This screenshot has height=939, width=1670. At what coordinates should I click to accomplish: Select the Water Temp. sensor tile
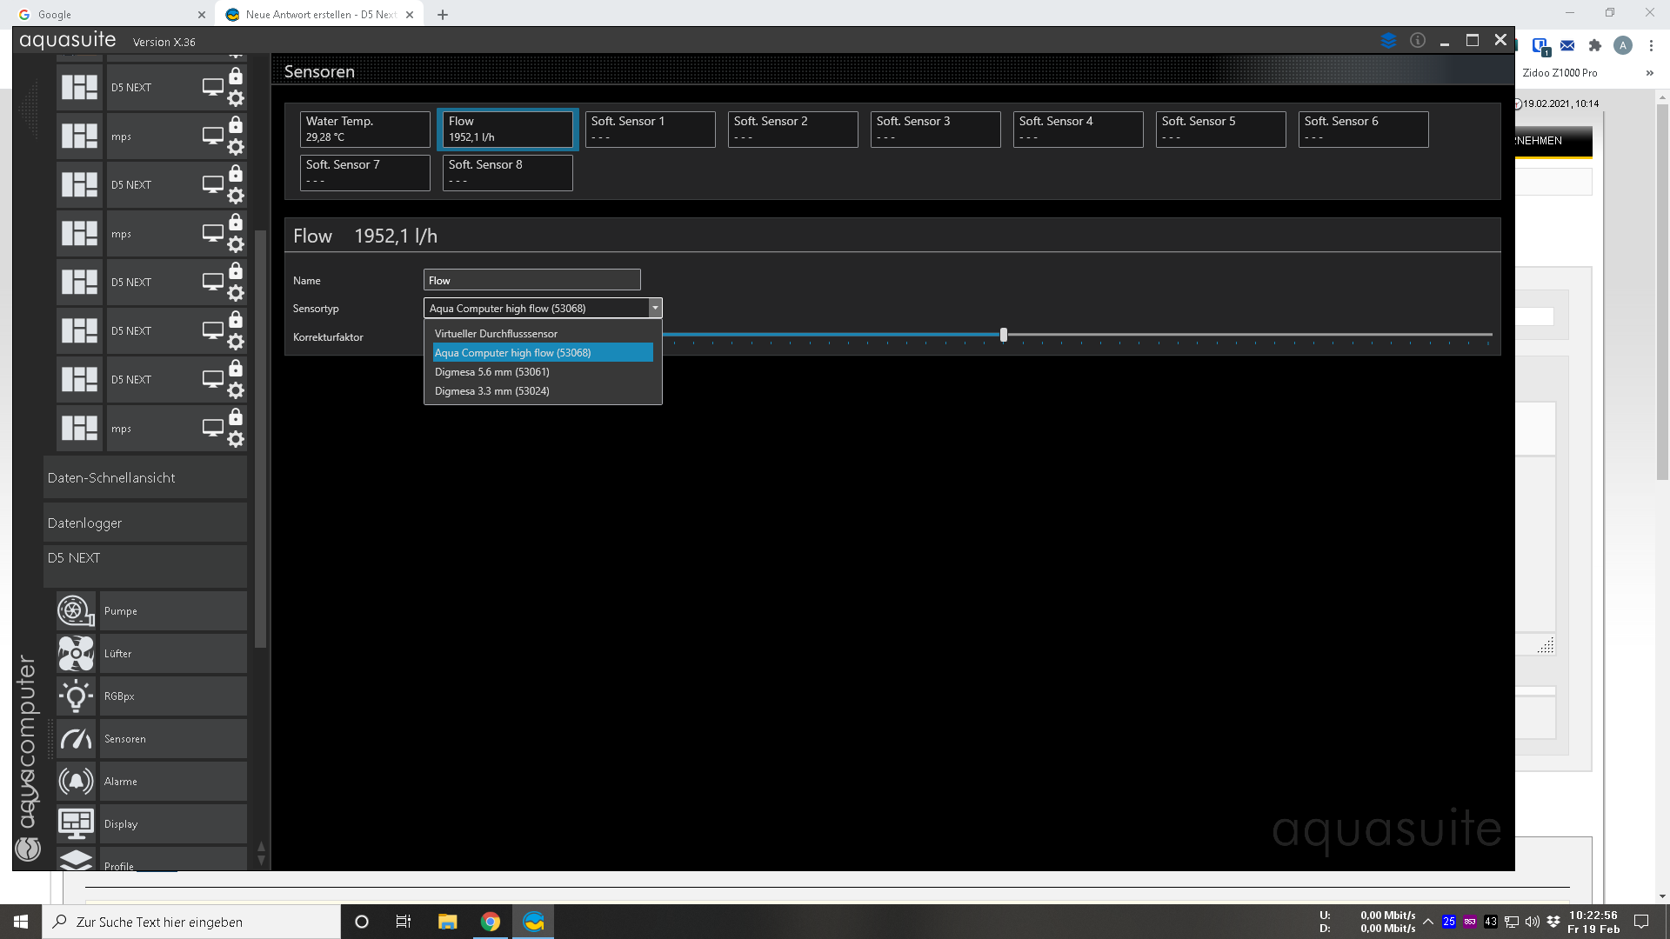coord(364,129)
